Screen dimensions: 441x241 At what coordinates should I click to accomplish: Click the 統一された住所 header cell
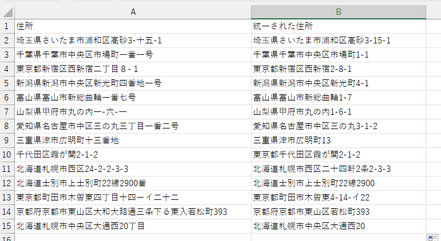(339, 26)
